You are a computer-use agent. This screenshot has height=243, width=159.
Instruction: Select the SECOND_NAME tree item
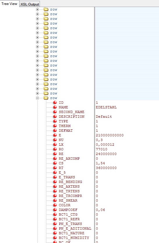pos(72,112)
